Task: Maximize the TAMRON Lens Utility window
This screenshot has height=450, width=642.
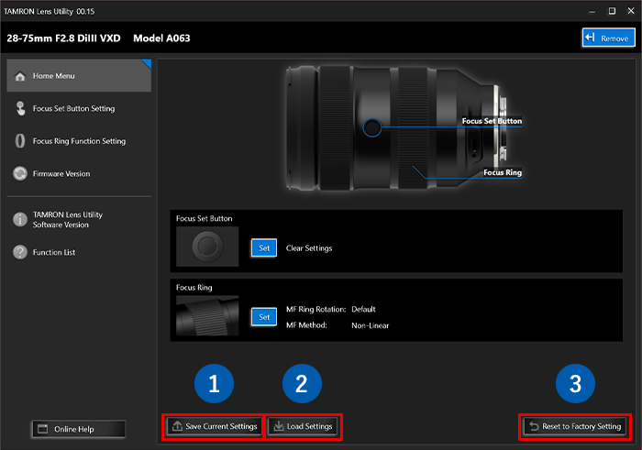Action: click(612, 11)
